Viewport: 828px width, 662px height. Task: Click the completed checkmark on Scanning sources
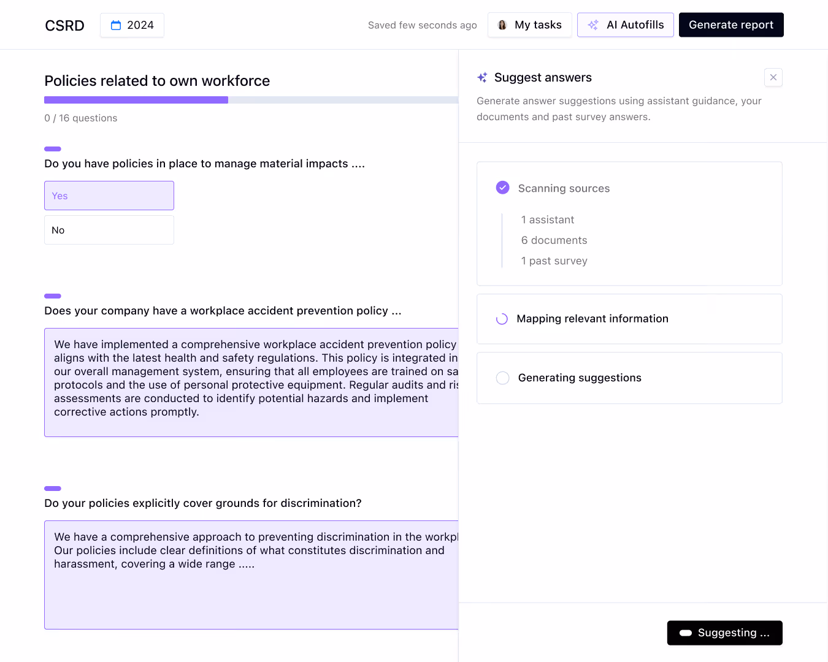point(502,188)
